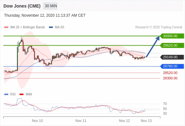Select the 29620.00 green resistance label
The height and width of the screenshot is (126, 185).
[172, 45]
